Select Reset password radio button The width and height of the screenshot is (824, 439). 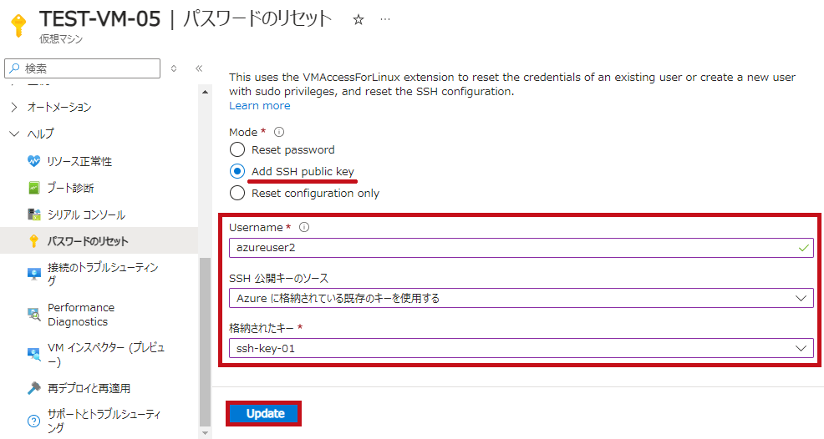point(237,150)
